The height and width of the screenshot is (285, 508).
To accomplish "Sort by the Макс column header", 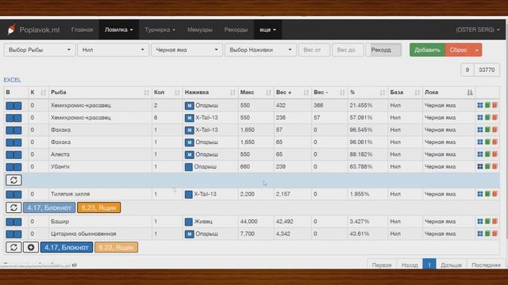I will click(256, 93).
